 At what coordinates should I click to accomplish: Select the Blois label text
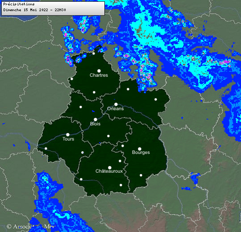[96, 124]
